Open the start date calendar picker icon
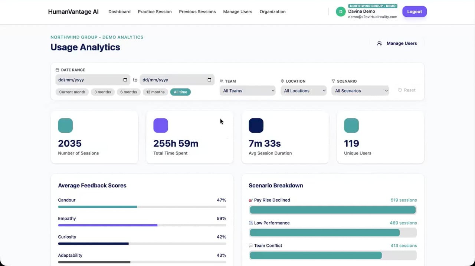Image resolution: width=475 pixels, height=266 pixels. [x=125, y=80]
